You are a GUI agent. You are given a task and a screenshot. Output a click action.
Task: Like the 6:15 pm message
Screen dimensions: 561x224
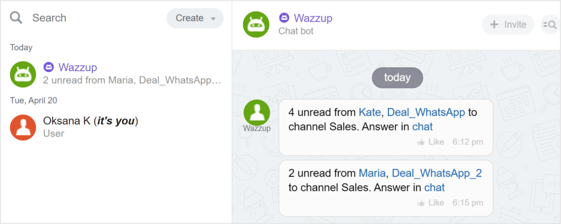[x=431, y=203]
